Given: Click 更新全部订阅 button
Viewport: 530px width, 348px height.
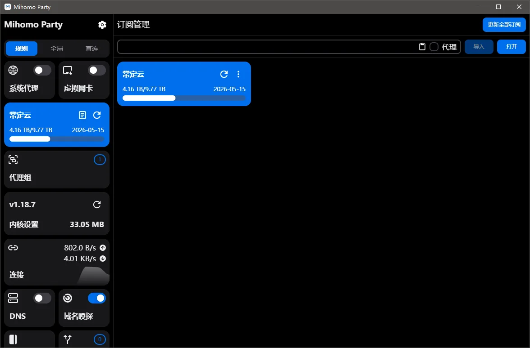Looking at the screenshot, I should (x=504, y=25).
